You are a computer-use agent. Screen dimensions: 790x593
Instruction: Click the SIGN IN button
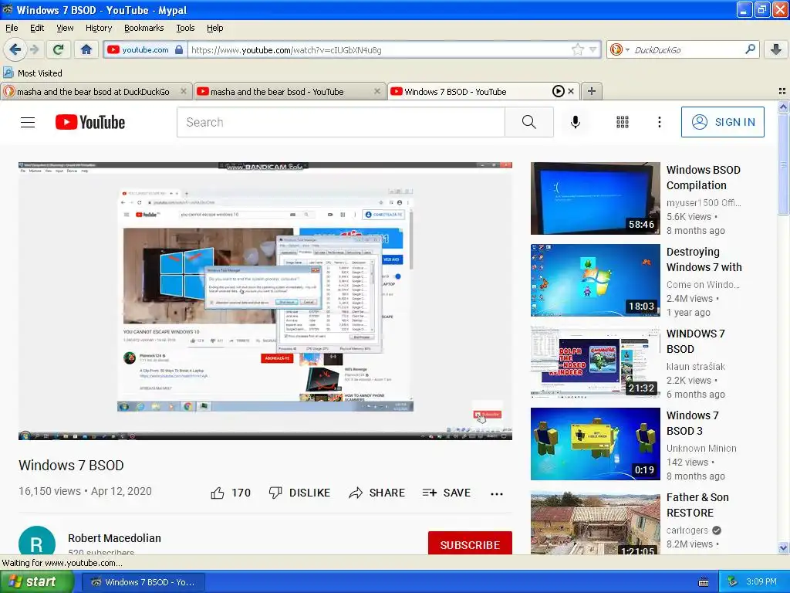[x=722, y=122]
